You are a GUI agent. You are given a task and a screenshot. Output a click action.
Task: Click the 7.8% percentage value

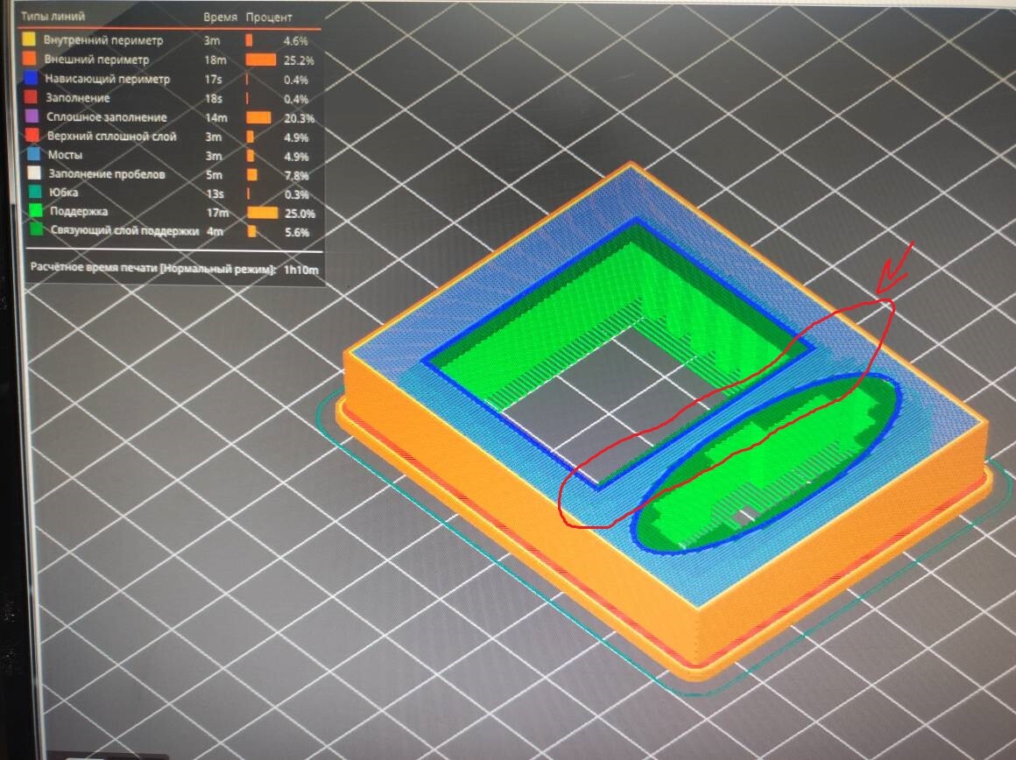pos(297,176)
